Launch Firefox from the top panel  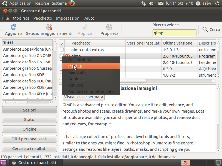72,3
